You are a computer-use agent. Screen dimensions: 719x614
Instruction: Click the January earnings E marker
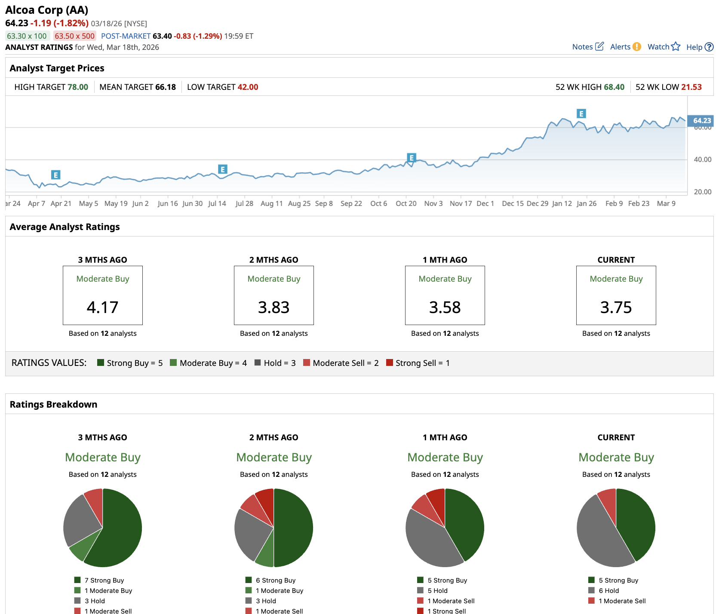pyautogui.click(x=581, y=114)
